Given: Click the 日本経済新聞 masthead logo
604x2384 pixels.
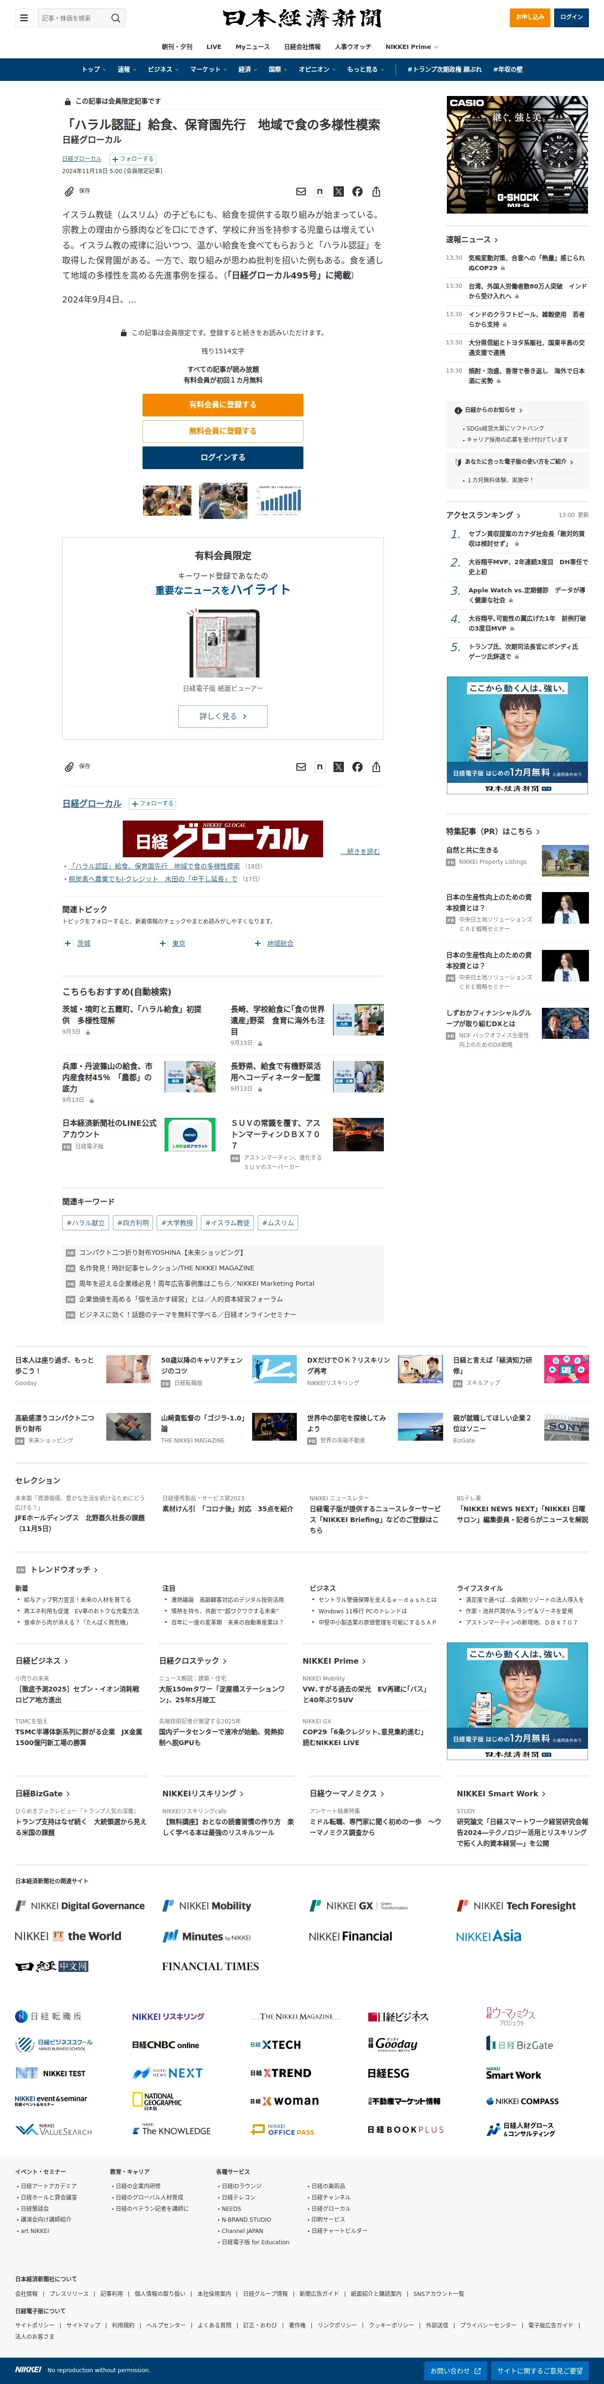Looking at the screenshot, I should 302,18.
